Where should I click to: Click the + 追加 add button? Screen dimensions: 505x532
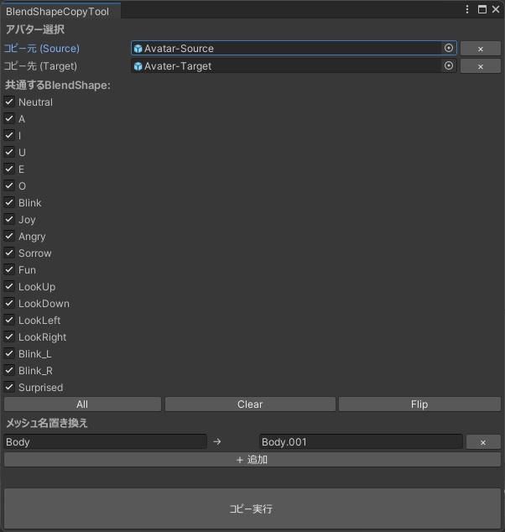[x=252, y=460]
